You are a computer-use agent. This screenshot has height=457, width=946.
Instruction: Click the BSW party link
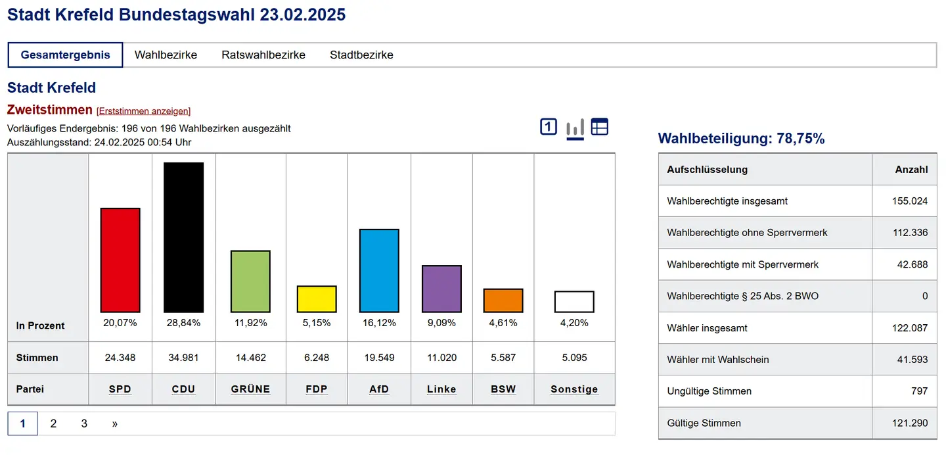point(503,389)
